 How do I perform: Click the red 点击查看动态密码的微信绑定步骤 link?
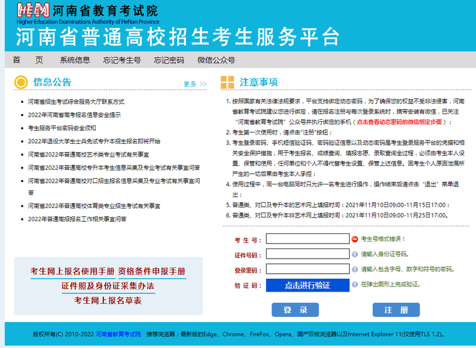[x=399, y=122]
